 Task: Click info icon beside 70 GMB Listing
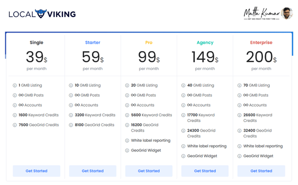coord(240,85)
